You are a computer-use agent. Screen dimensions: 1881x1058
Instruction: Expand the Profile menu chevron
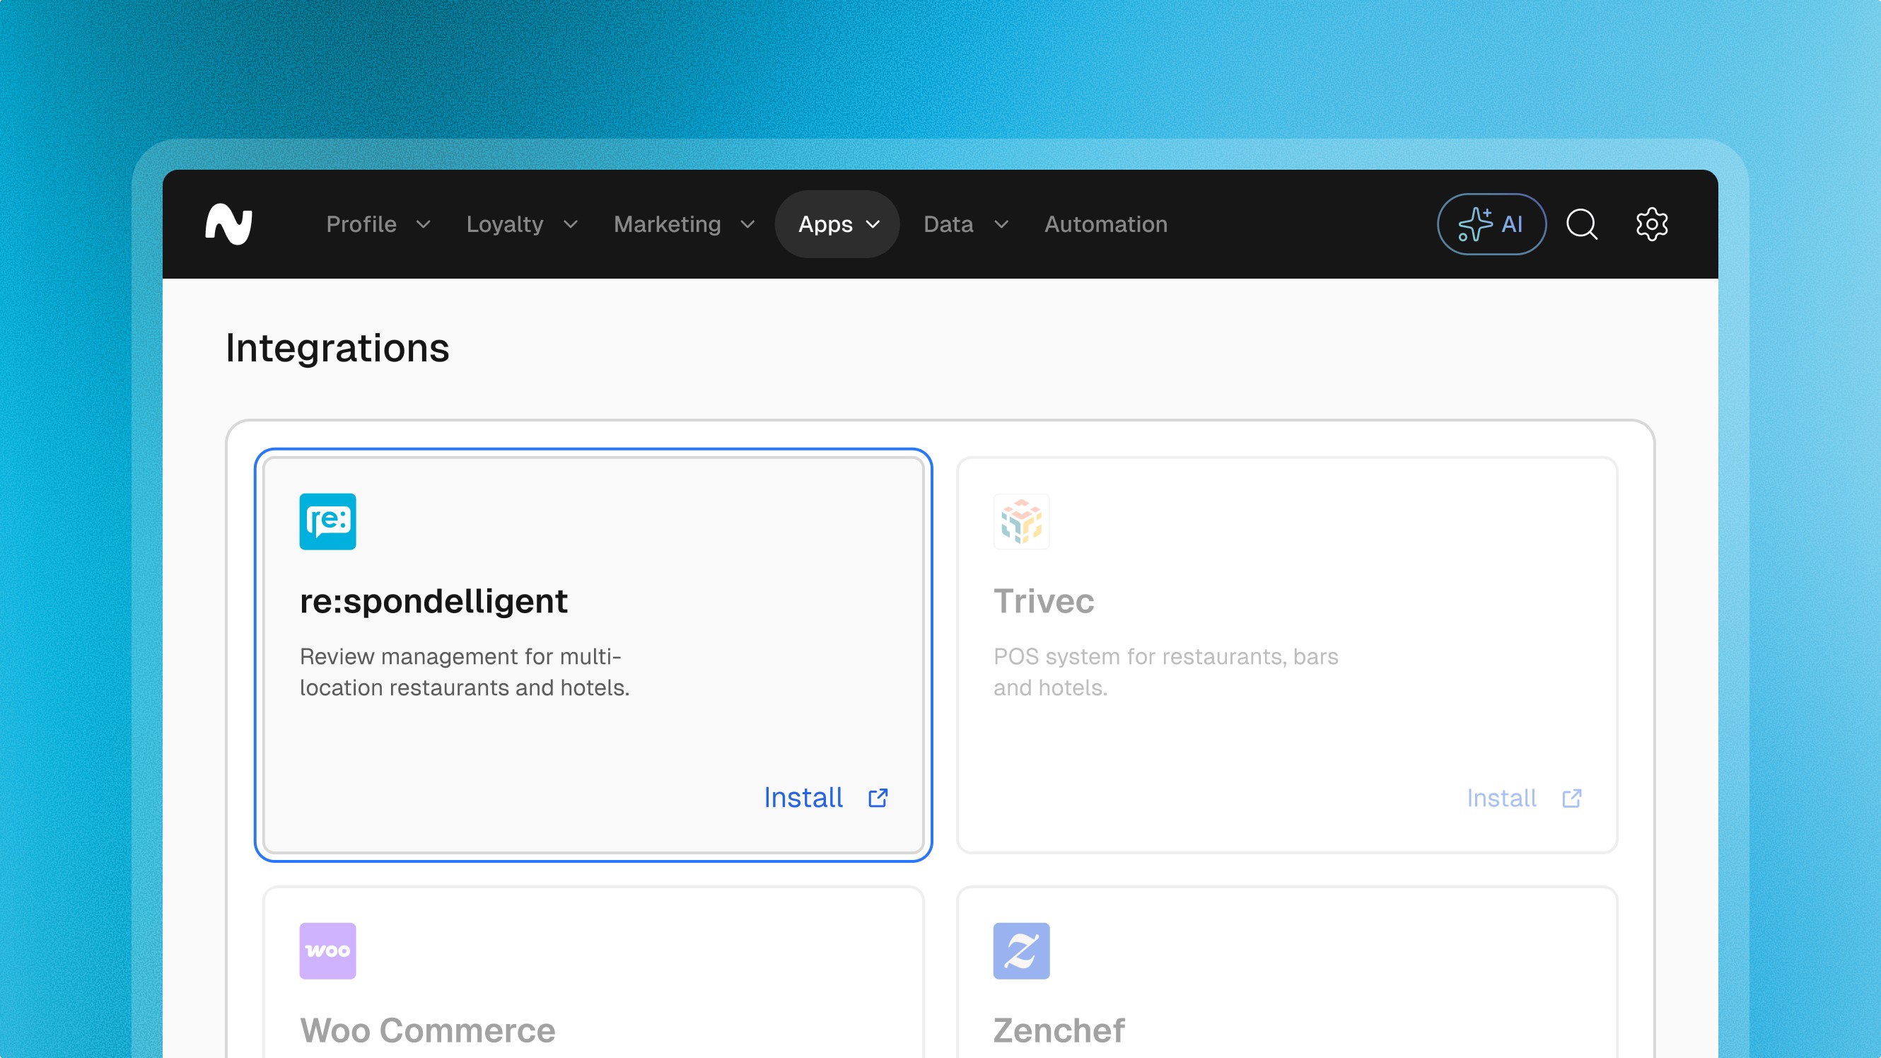pos(424,224)
